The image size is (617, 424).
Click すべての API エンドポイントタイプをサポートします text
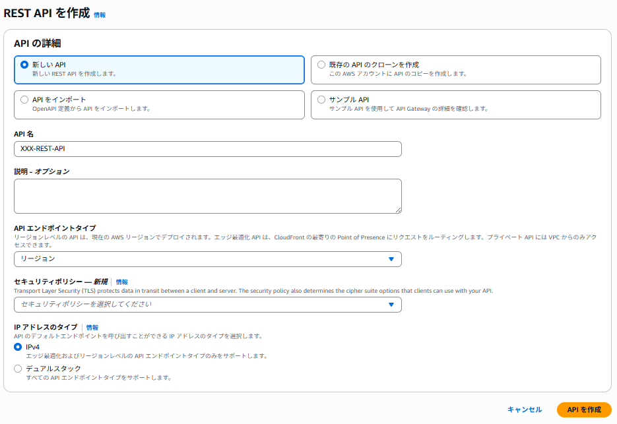98,378
